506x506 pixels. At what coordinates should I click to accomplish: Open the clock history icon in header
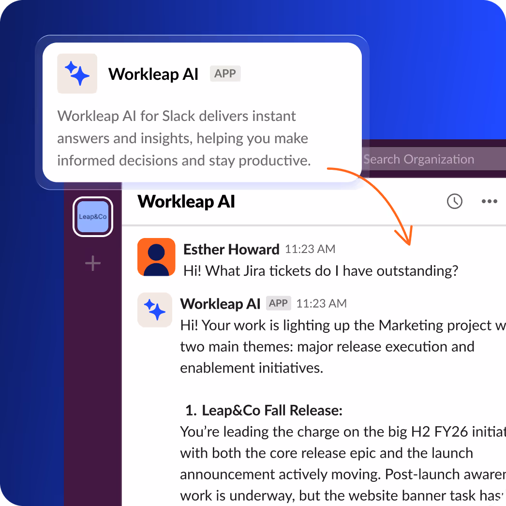[x=454, y=201]
